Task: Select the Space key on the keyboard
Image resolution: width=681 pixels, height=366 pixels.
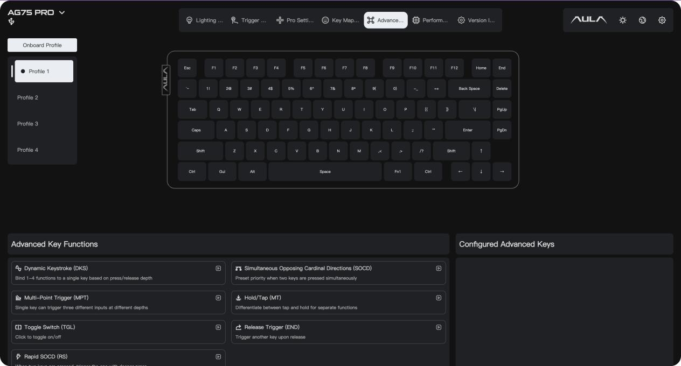Action: (x=325, y=172)
